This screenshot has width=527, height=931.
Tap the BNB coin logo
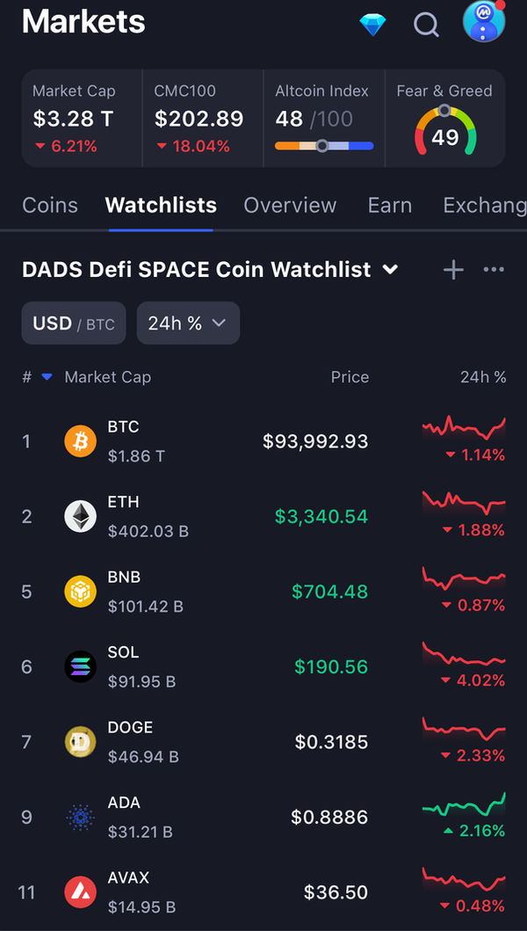81,592
